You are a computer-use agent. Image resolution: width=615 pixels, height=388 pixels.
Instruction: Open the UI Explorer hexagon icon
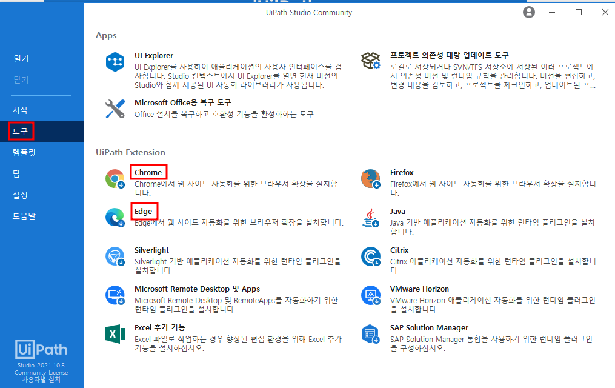tap(115, 62)
